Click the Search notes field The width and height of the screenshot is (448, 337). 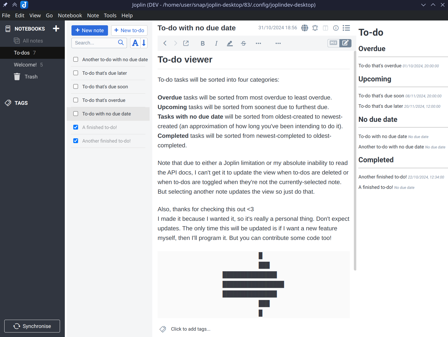click(x=95, y=43)
